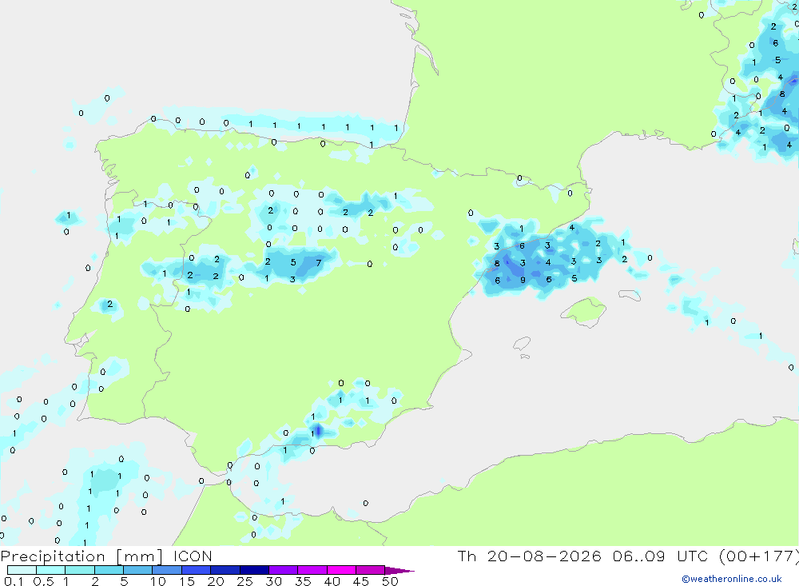Click the '10' legend scale label

[158, 581]
